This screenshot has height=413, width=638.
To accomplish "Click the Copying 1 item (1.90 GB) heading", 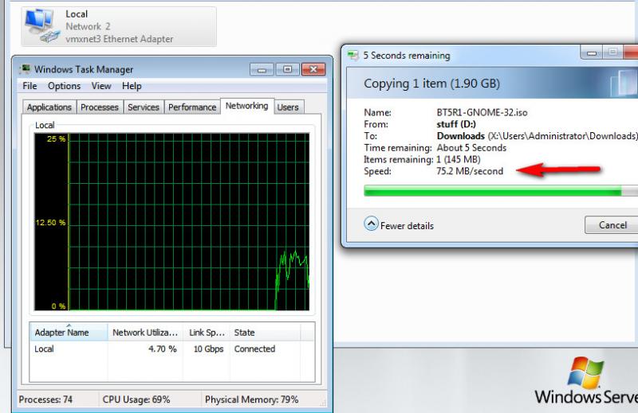I will point(431,84).
